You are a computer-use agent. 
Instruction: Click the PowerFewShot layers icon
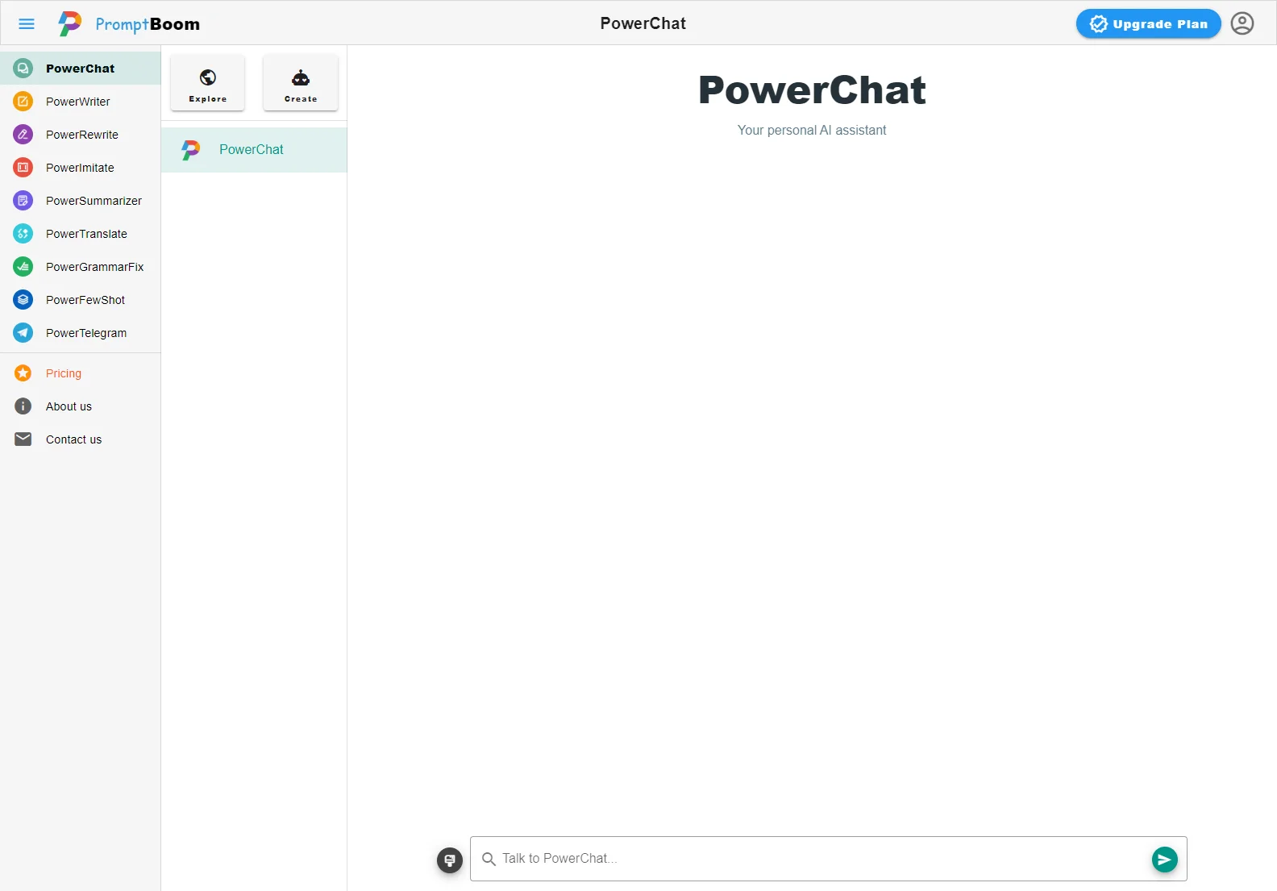23,300
